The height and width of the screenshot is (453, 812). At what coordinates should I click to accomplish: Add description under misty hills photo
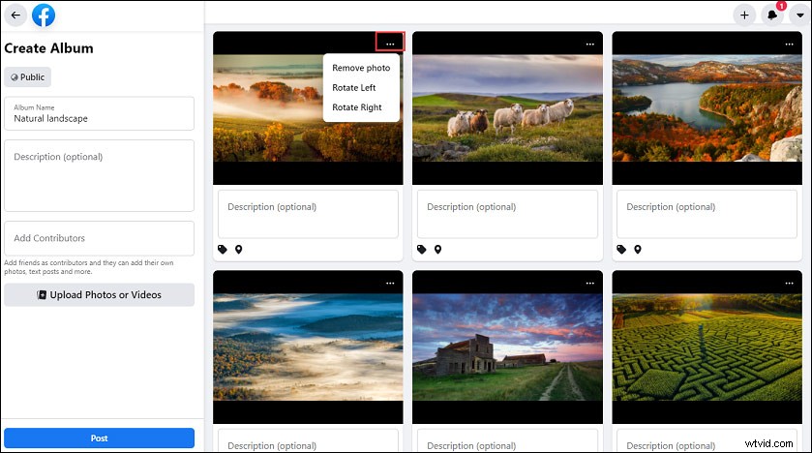pyautogui.click(x=308, y=440)
